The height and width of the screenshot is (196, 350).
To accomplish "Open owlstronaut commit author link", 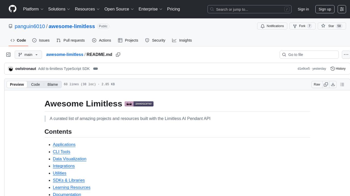I will tap(26, 69).
